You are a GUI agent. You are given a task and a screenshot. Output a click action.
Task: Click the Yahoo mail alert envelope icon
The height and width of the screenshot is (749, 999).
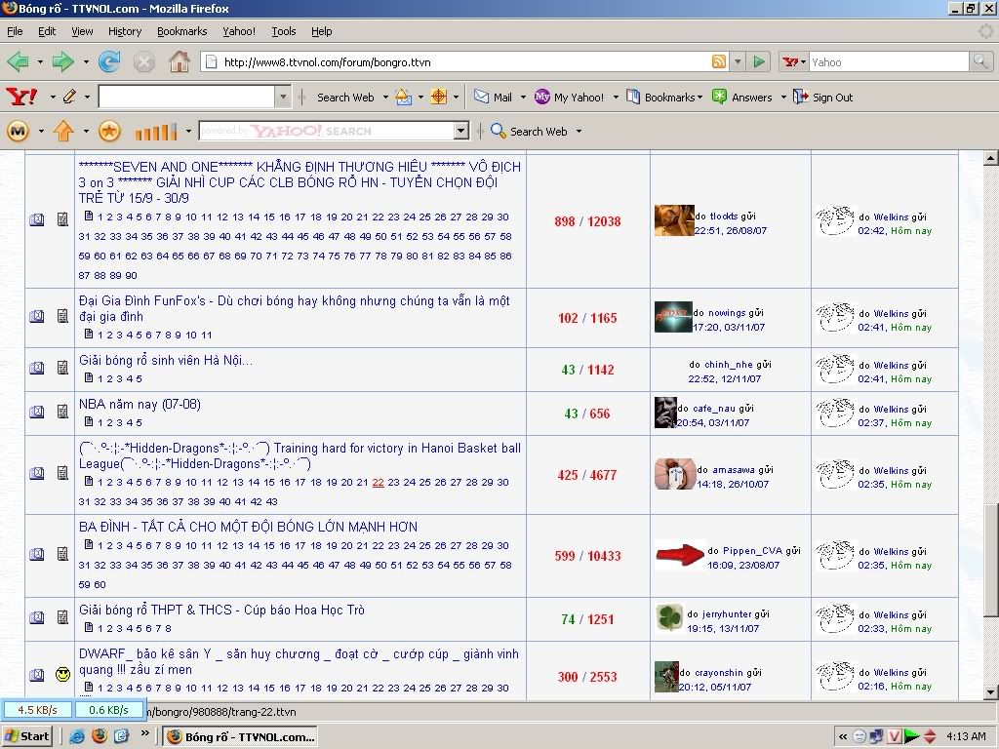[x=403, y=97]
